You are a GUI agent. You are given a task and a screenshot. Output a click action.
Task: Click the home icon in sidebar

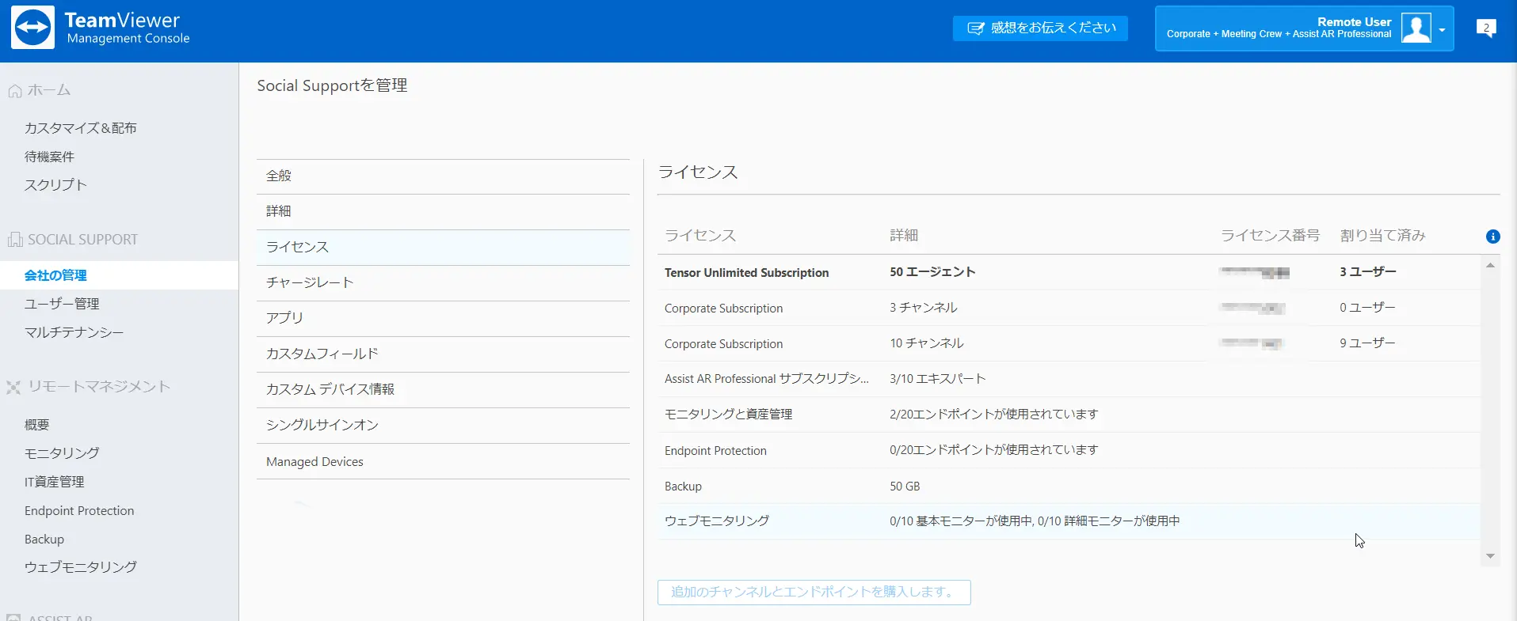point(14,91)
